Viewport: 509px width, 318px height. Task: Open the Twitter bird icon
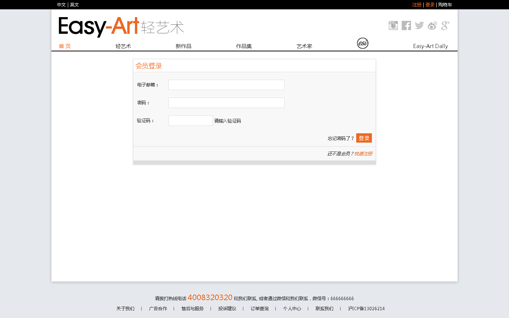pyautogui.click(x=419, y=26)
